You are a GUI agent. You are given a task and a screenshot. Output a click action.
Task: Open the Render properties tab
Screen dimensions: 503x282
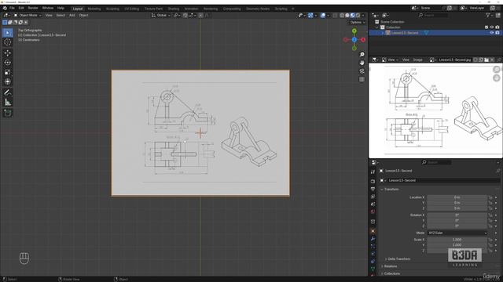pos(373,181)
